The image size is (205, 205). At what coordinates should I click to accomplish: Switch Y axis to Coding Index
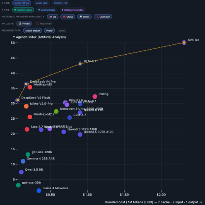(47, 10)
